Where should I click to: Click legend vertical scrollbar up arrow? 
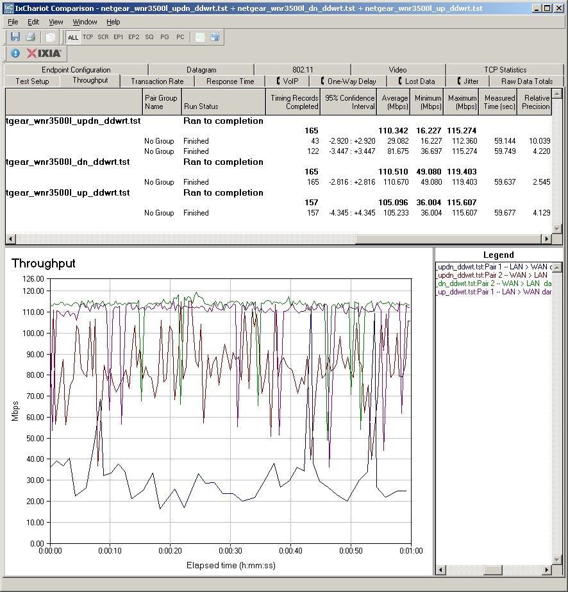tap(557, 267)
